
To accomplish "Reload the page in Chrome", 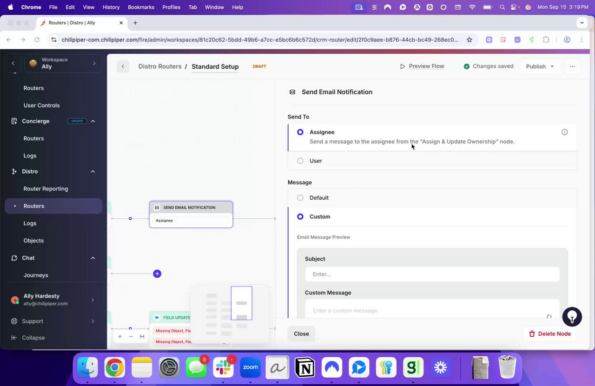I will pyautogui.click(x=37, y=40).
